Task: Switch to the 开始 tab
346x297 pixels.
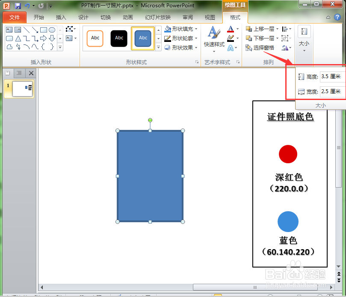Action: point(39,18)
